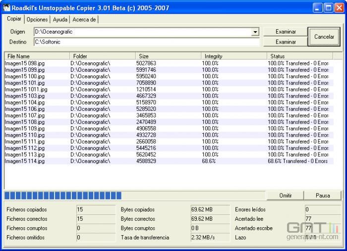Click the app icon in title bar
Viewport: 347px width, 251px height.
click(6, 8)
